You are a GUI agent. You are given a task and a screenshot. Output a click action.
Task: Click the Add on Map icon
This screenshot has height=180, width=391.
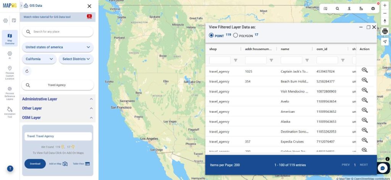pyautogui.click(x=65, y=164)
